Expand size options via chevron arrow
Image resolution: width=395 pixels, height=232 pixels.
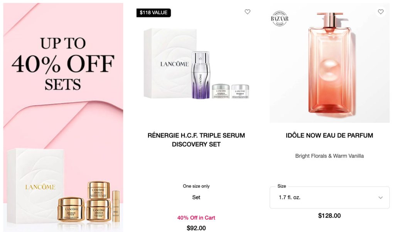380,198
